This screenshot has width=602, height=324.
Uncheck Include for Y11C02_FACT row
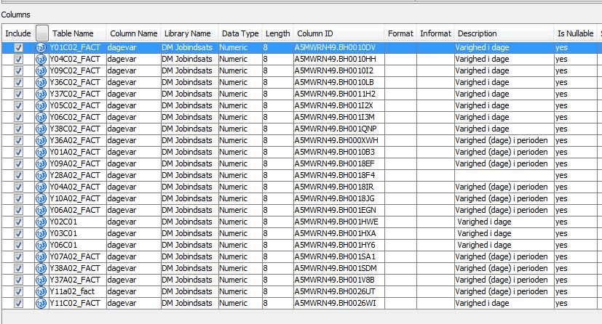tap(18, 304)
